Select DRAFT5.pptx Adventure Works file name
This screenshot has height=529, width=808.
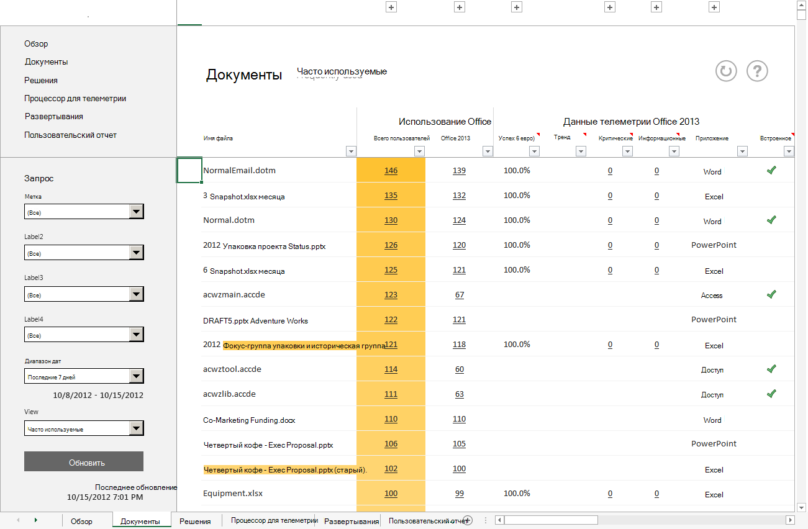(255, 320)
